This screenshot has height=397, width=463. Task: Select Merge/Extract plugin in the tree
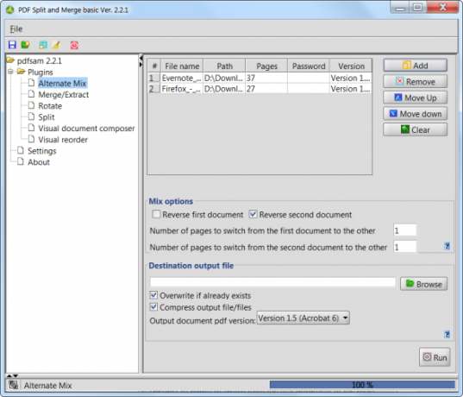(x=63, y=95)
